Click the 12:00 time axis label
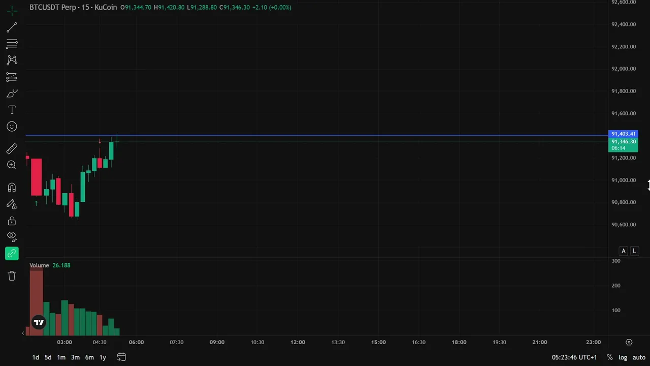Screen dimensions: 650x366 click(298, 342)
